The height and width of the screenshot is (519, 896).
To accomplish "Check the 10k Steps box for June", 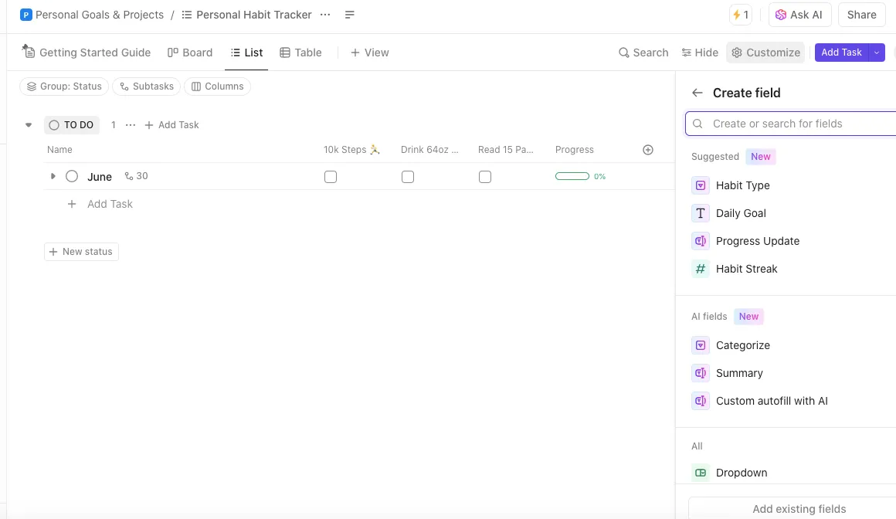I will coord(331,177).
